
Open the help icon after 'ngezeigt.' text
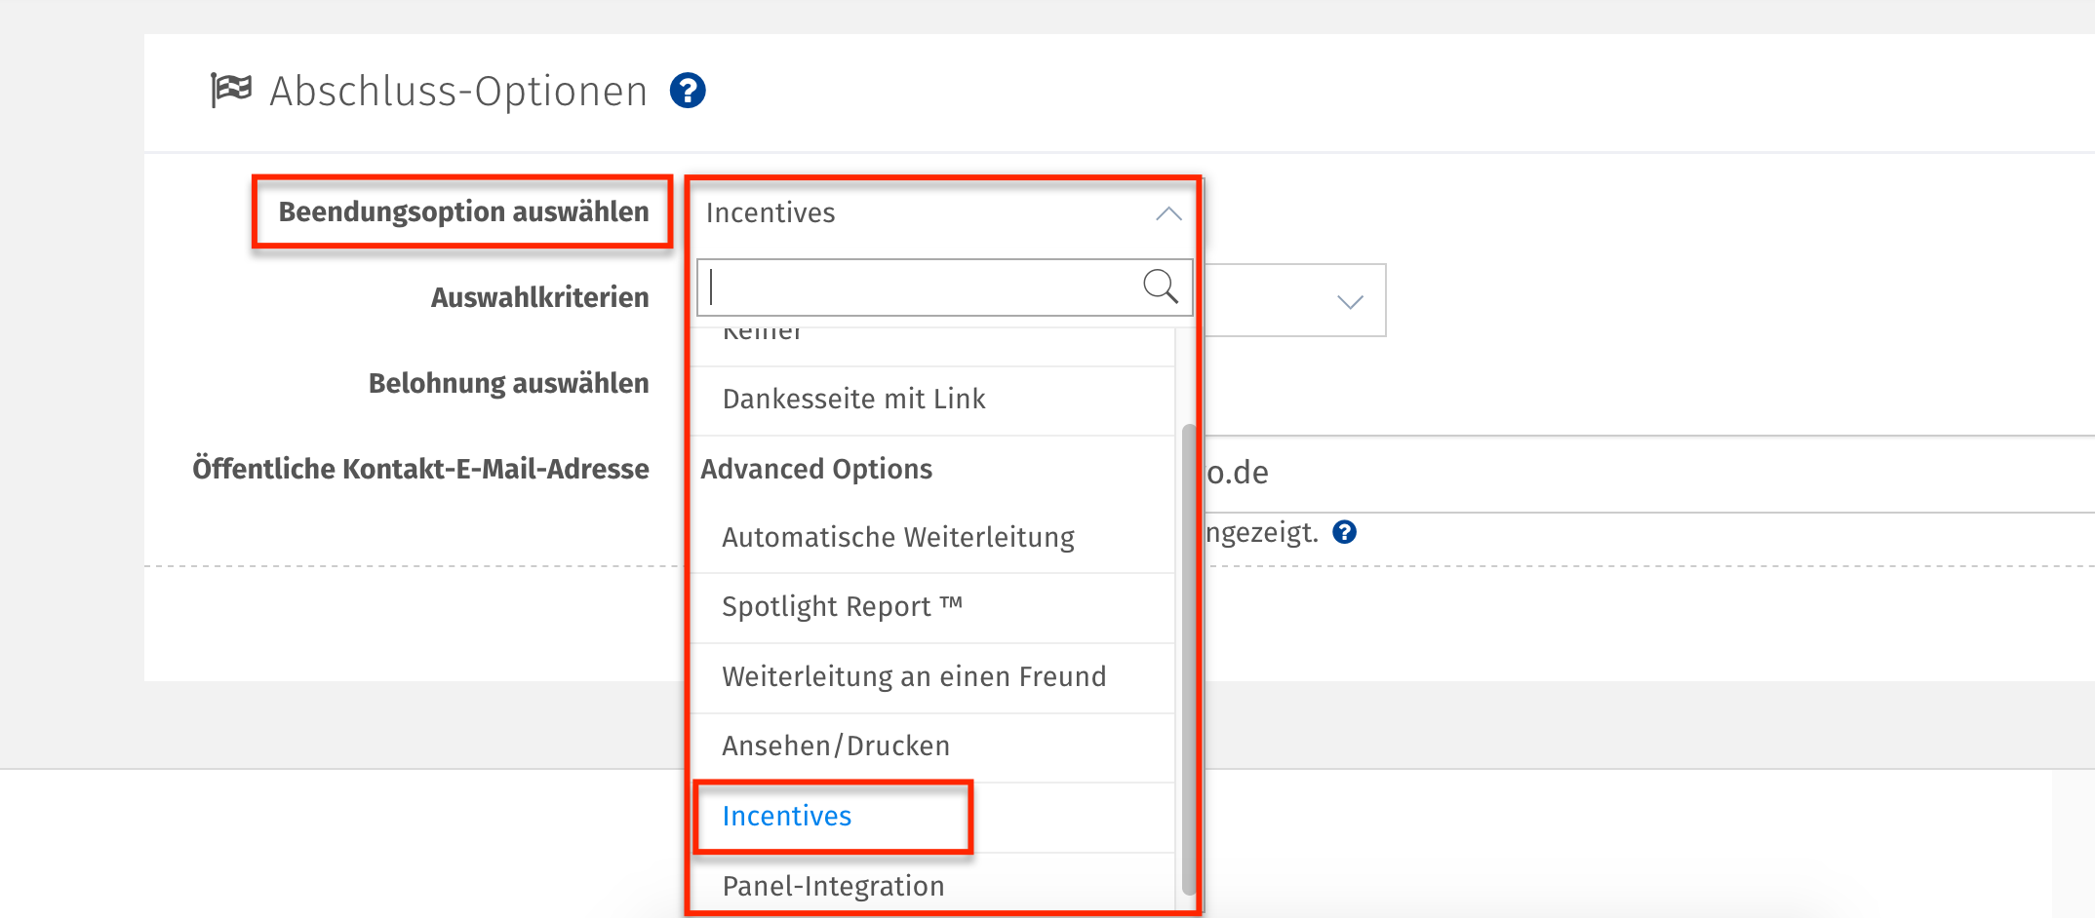point(1344,532)
